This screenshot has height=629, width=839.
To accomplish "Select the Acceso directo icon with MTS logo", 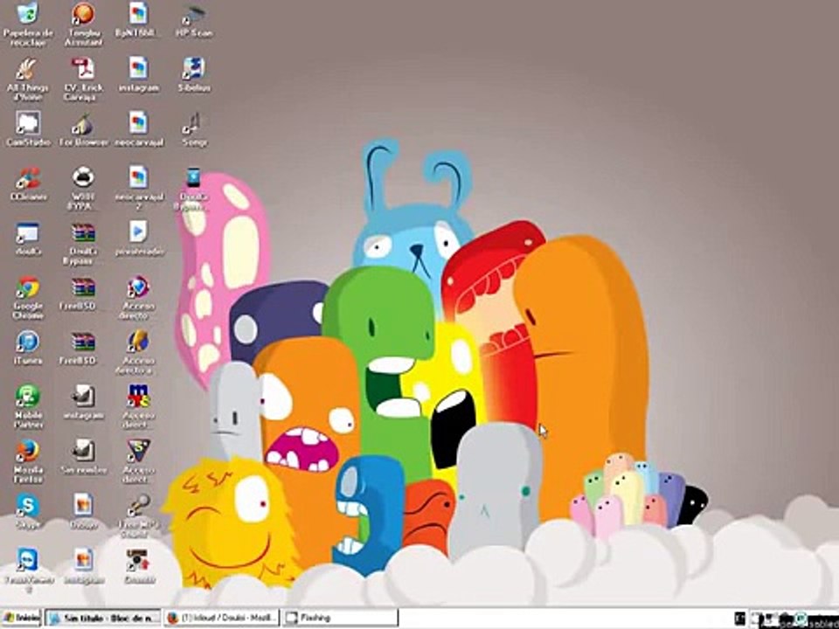I will (139, 407).
